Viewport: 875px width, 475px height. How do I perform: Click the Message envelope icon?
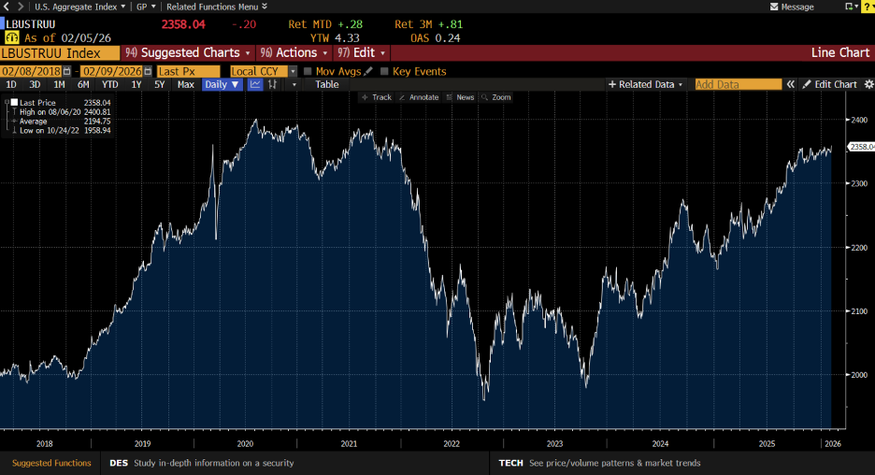point(774,7)
